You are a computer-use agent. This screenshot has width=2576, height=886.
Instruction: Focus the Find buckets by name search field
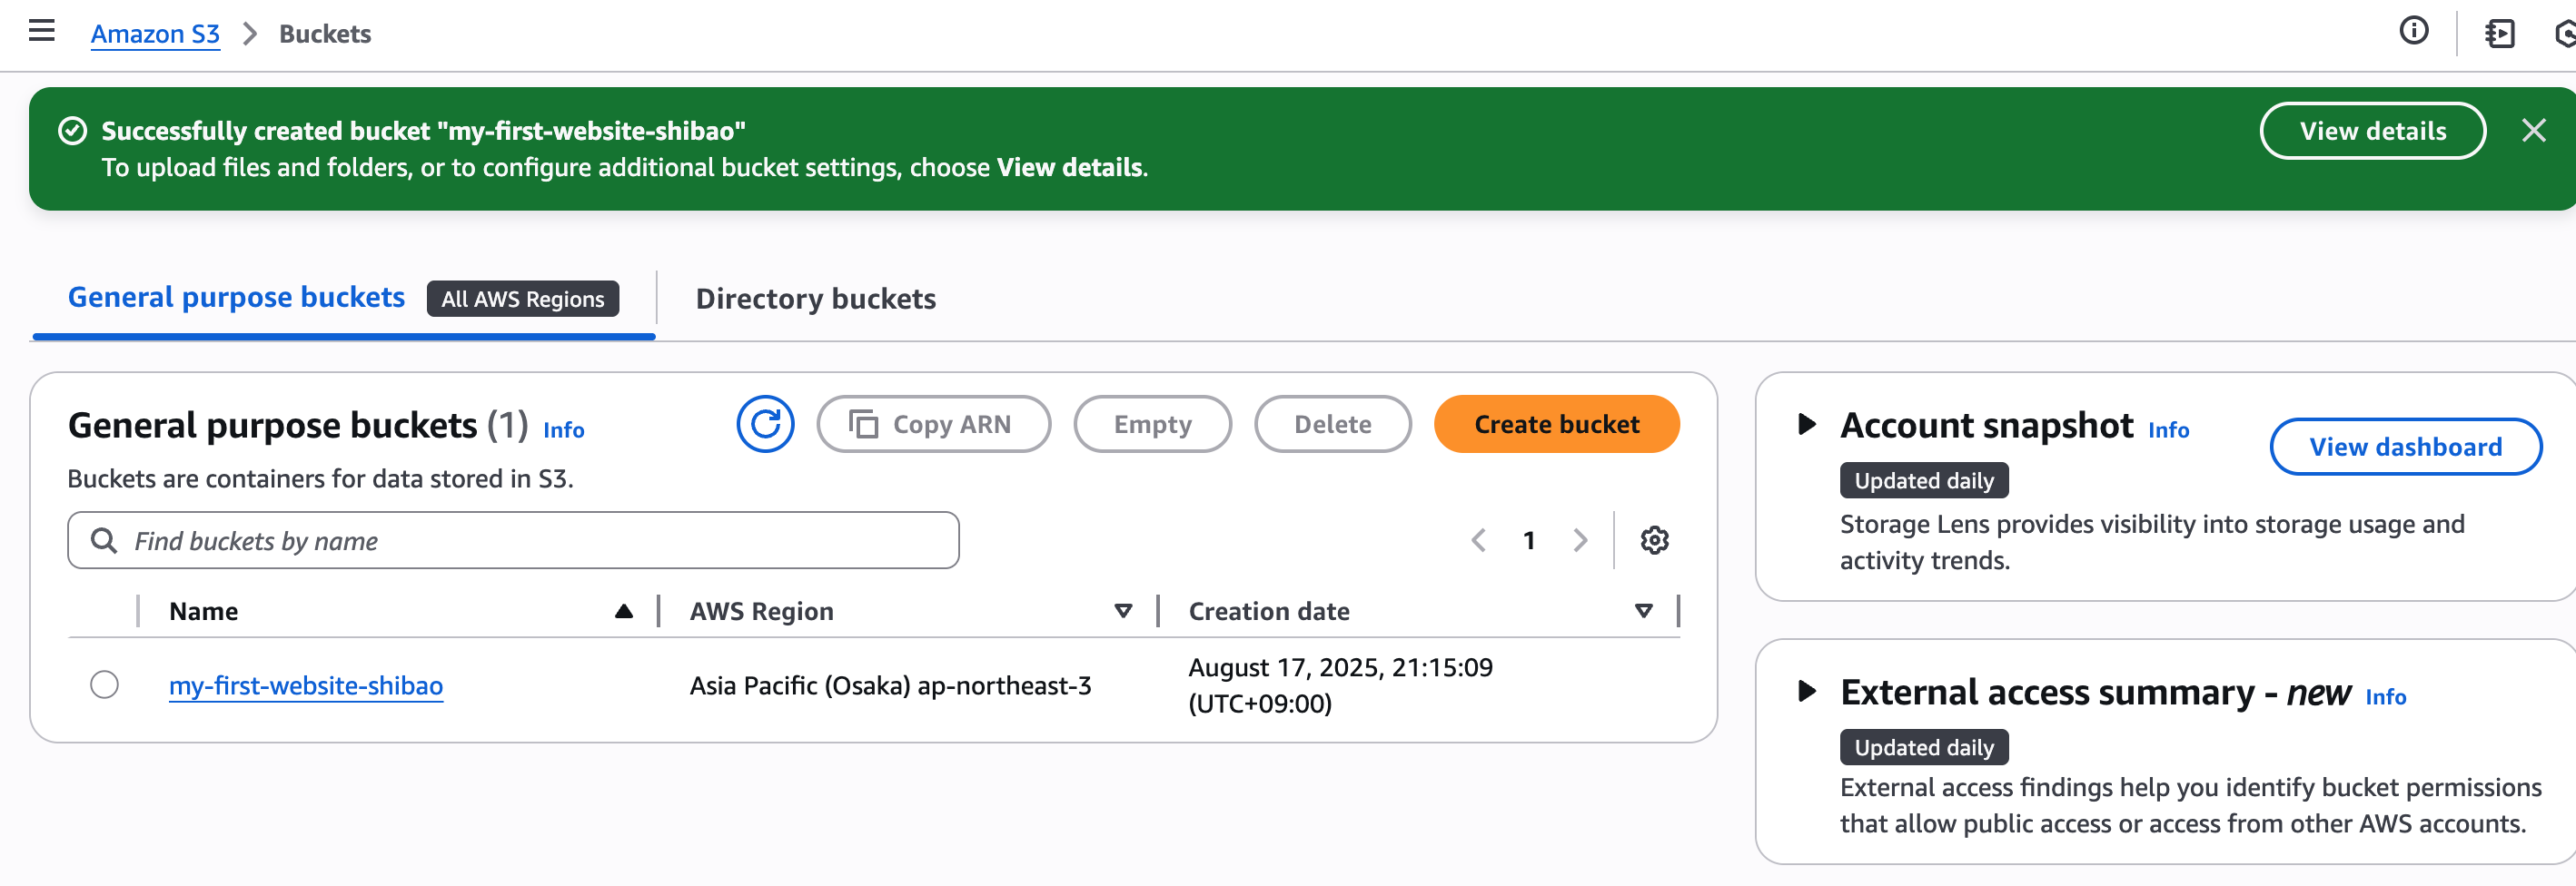click(x=513, y=540)
